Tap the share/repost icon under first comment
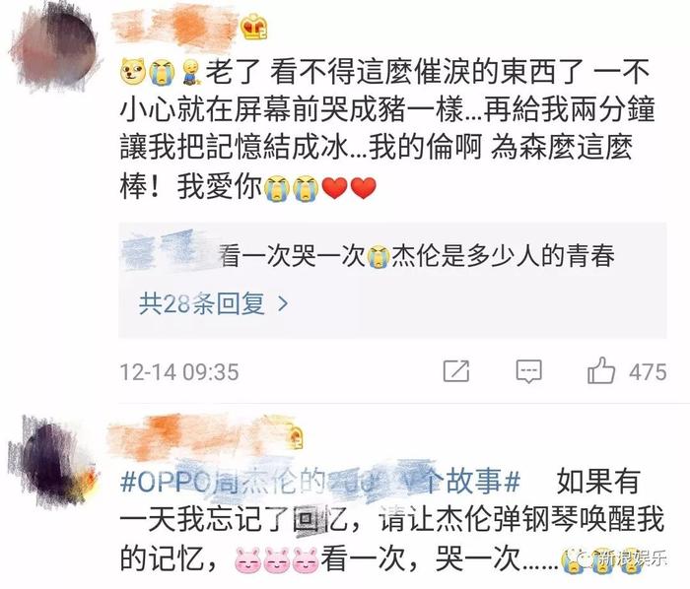Viewport: 690px width, 589px height. click(456, 371)
